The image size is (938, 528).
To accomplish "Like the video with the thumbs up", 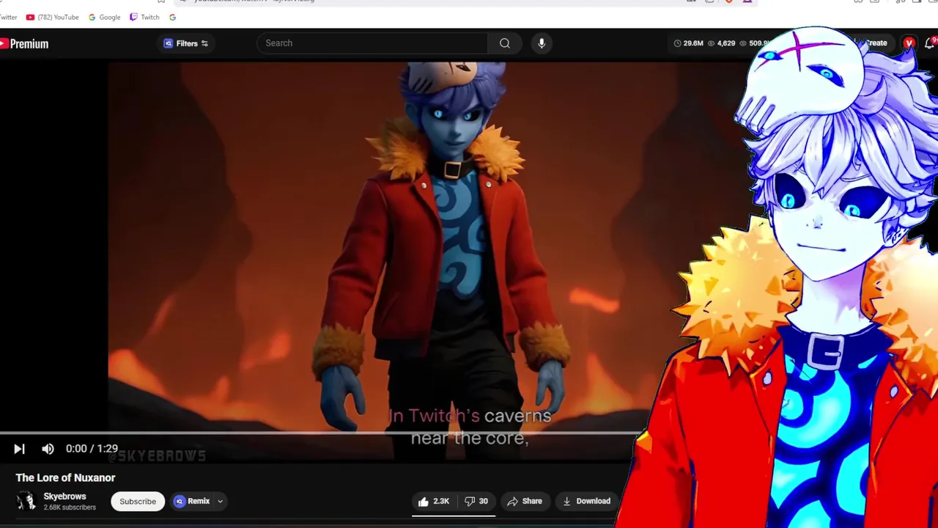I will point(433,502).
